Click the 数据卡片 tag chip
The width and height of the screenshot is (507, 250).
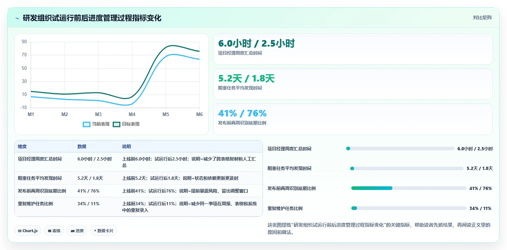pyautogui.click(x=104, y=231)
